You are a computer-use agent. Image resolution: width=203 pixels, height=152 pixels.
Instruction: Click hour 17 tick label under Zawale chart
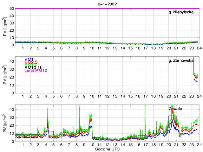[145, 145]
